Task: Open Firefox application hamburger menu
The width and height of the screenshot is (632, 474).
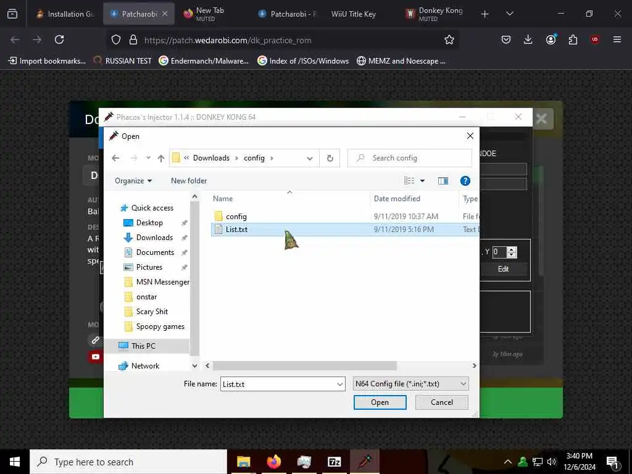Action: click(x=617, y=39)
